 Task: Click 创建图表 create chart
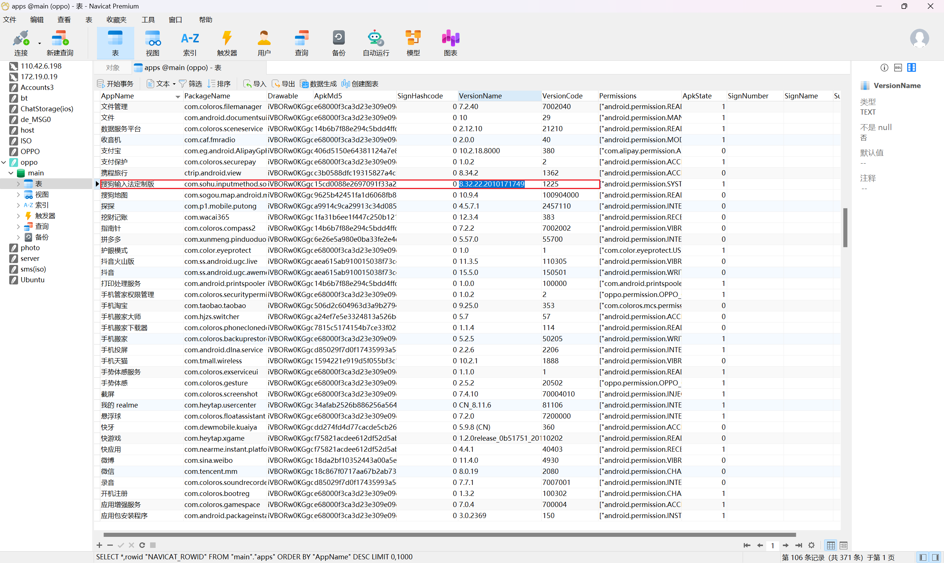point(360,84)
